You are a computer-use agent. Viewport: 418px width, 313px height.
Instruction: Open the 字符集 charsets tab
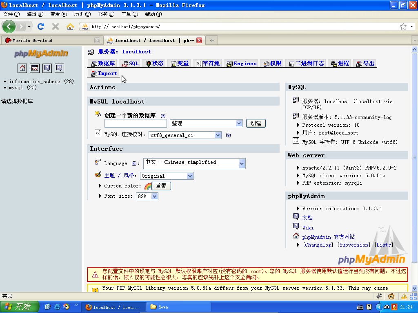coord(208,63)
